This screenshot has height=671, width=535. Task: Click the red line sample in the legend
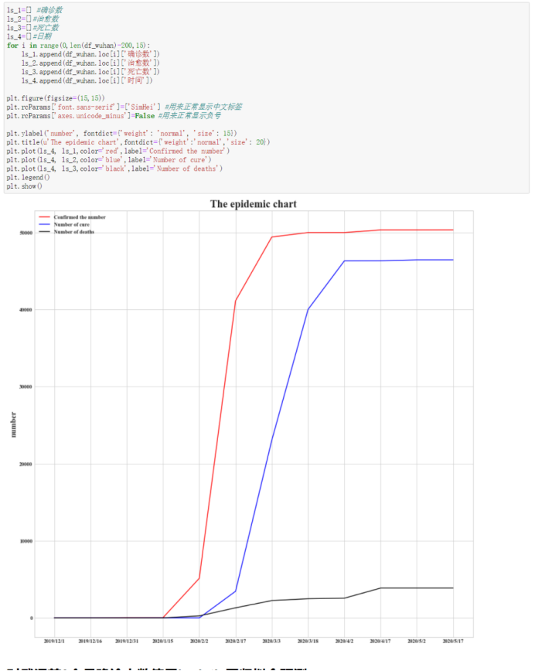[44, 218]
